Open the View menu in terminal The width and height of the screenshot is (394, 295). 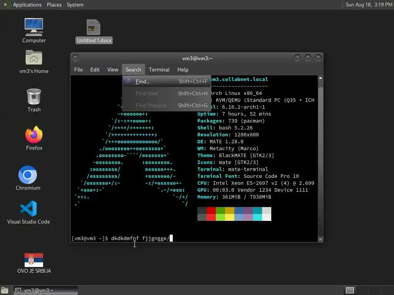click(x=113, y=70)
